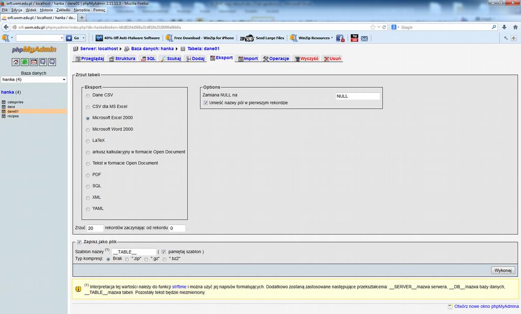The width and height of the screenshot is (521, 314).
Task: Click the phpMyAdmin home icon in sidebar
Action: pos(16,62)
